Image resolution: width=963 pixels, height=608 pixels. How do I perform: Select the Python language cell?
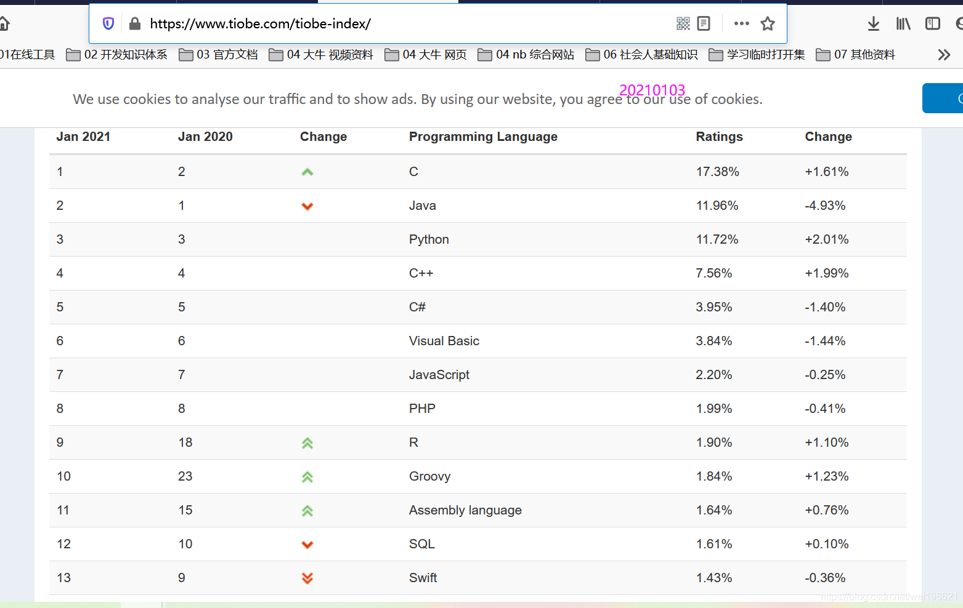[429, 239]
